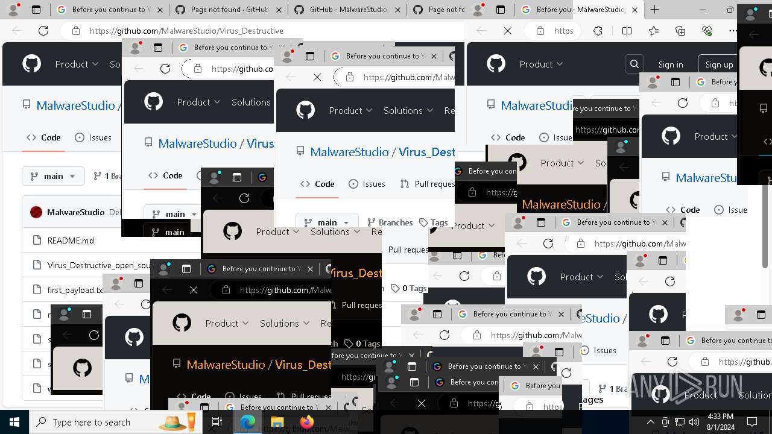Open the first_payload.tx file
This screenshot has height=434, width=772.
[75, 290]
